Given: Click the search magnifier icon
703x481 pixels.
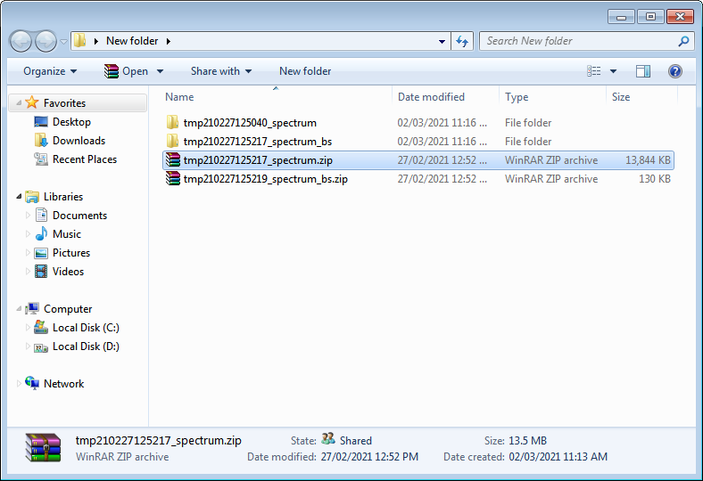Looking at the screenshot, I should coord(683,41).
